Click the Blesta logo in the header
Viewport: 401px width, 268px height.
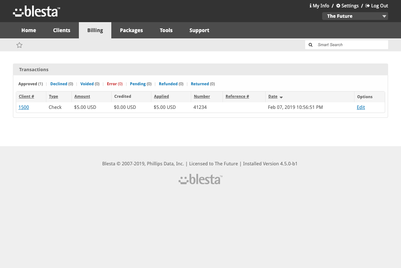pos(36,11)
